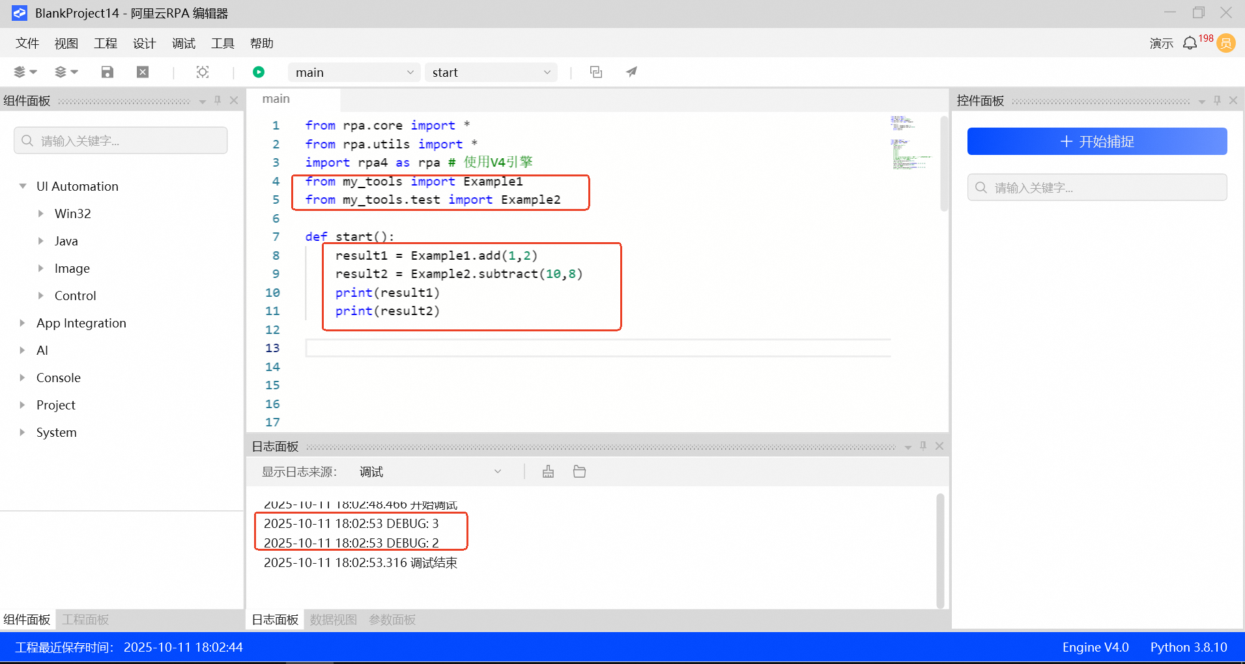Click the overlapping windows icon in toolbar
Viewport: 1245px width, 664px height.
click(595, 72)
